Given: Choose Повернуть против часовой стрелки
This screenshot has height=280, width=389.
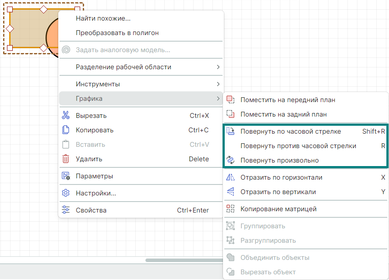Looking at the screenshot, I should [x=298, y=146].
